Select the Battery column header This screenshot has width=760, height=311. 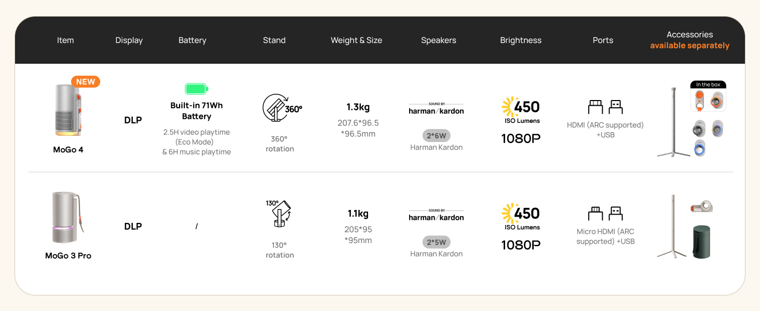[192, 40]
